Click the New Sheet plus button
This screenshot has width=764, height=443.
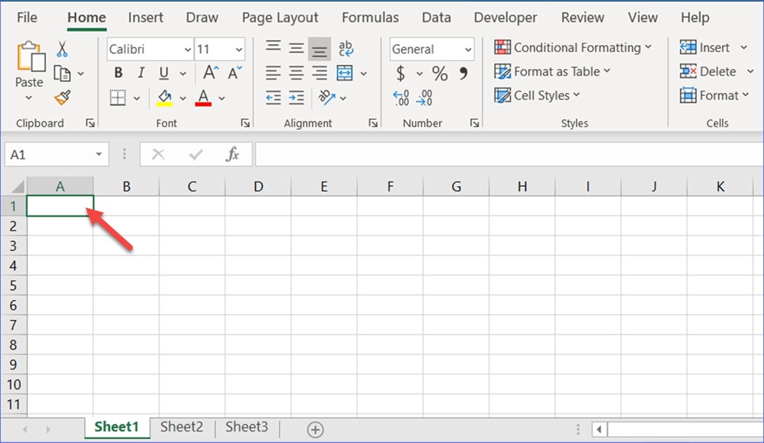tap(315, 430)
